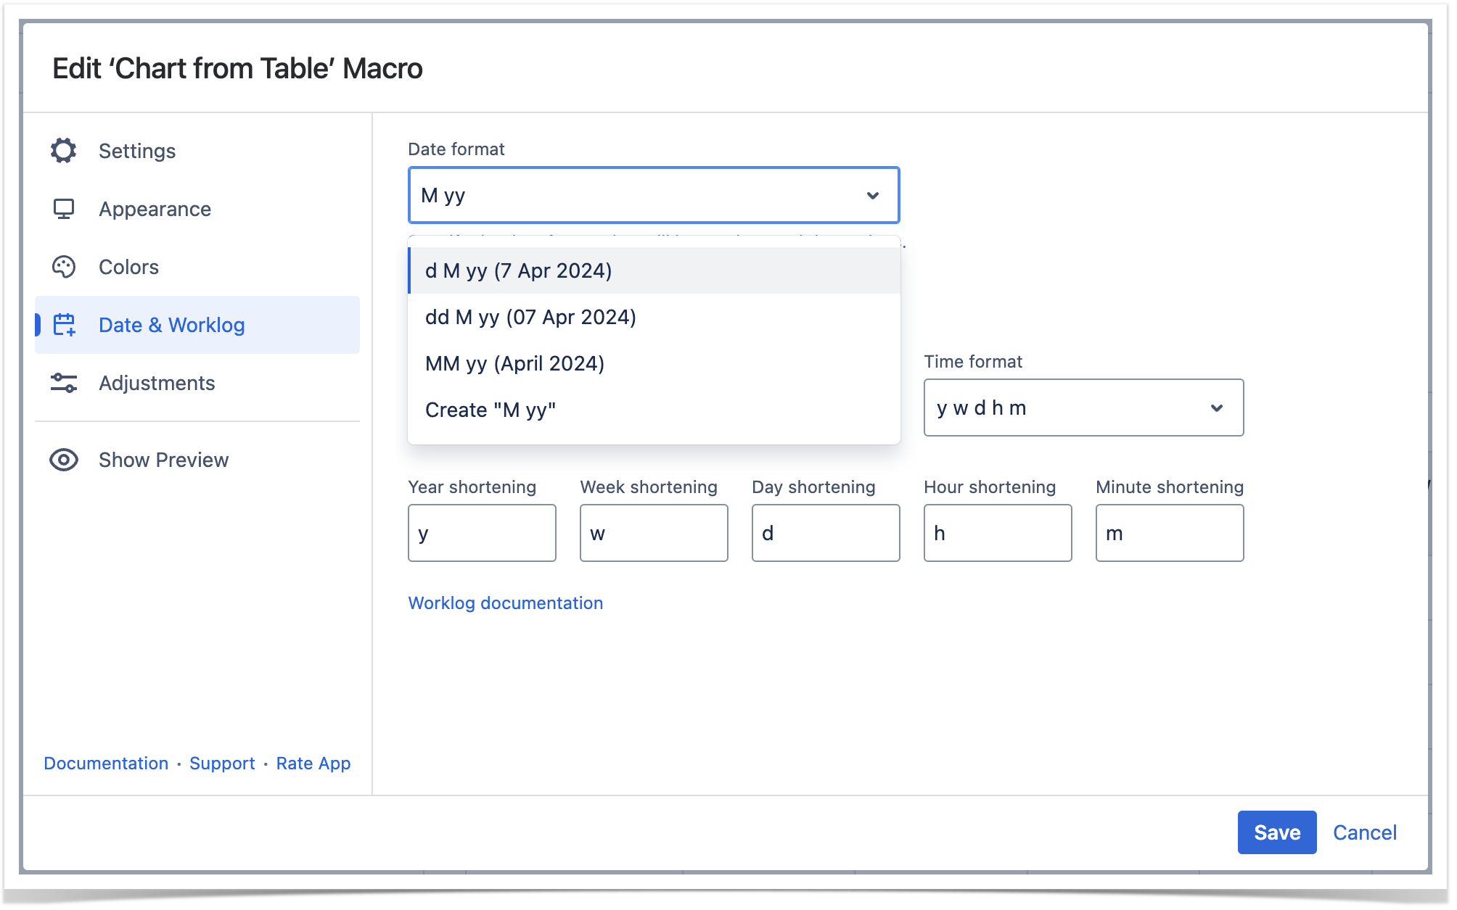The width and height of the screenshot is (1457, 910).
Task: Click the Cancel link
Action: [x=1364, y=832]
